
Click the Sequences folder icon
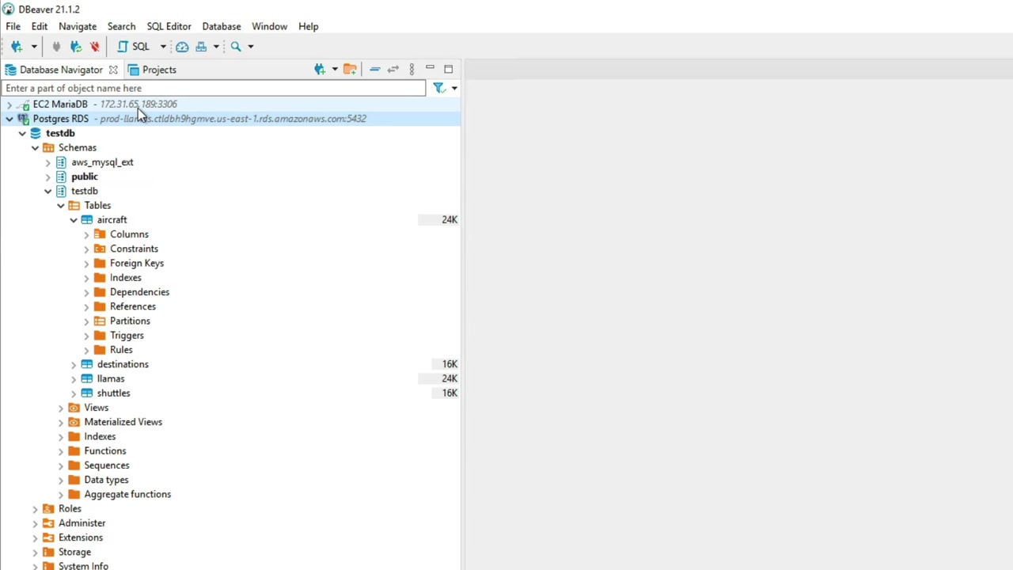click(74, 465)
